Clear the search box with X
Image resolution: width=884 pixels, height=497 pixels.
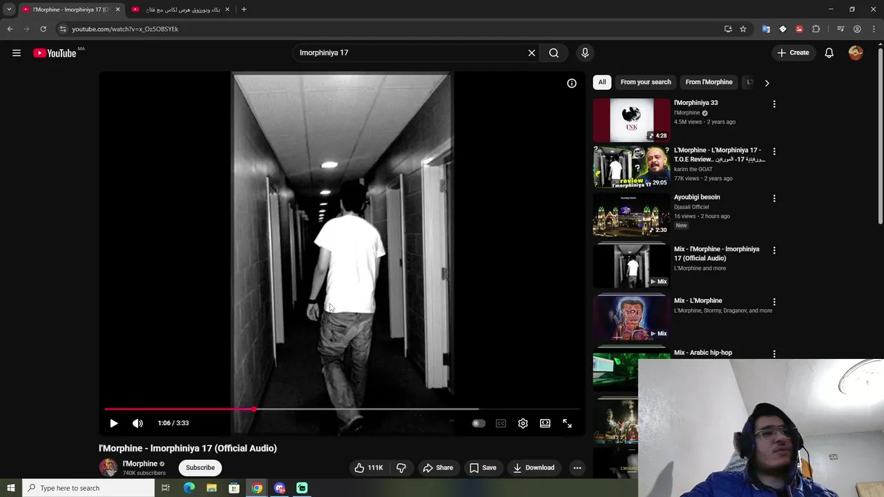(x=532, y=53)
